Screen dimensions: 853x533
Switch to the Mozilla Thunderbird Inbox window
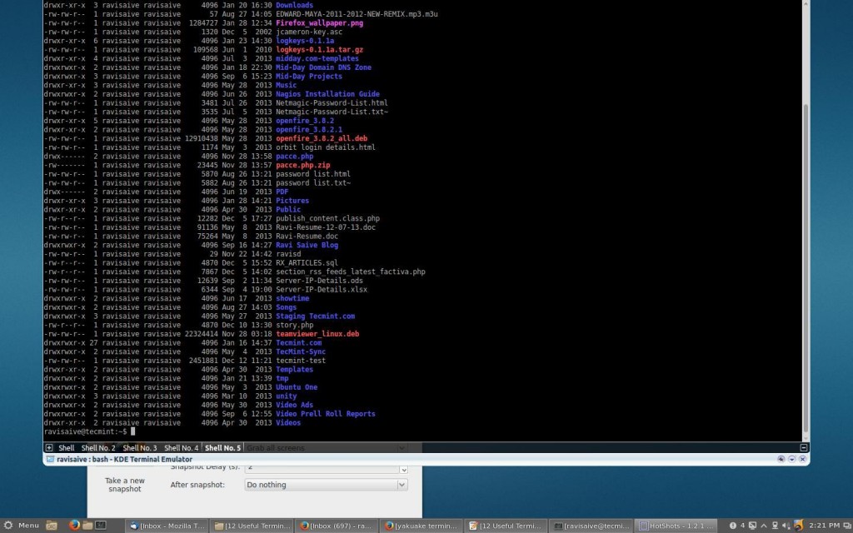coord(167,525)
